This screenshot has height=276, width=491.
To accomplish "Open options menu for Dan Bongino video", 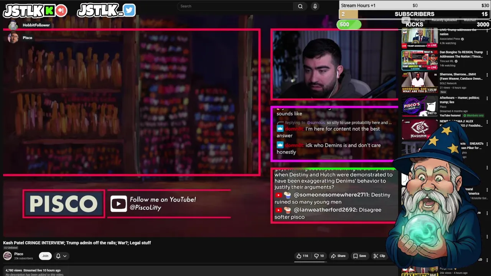I will coord(487,53).
